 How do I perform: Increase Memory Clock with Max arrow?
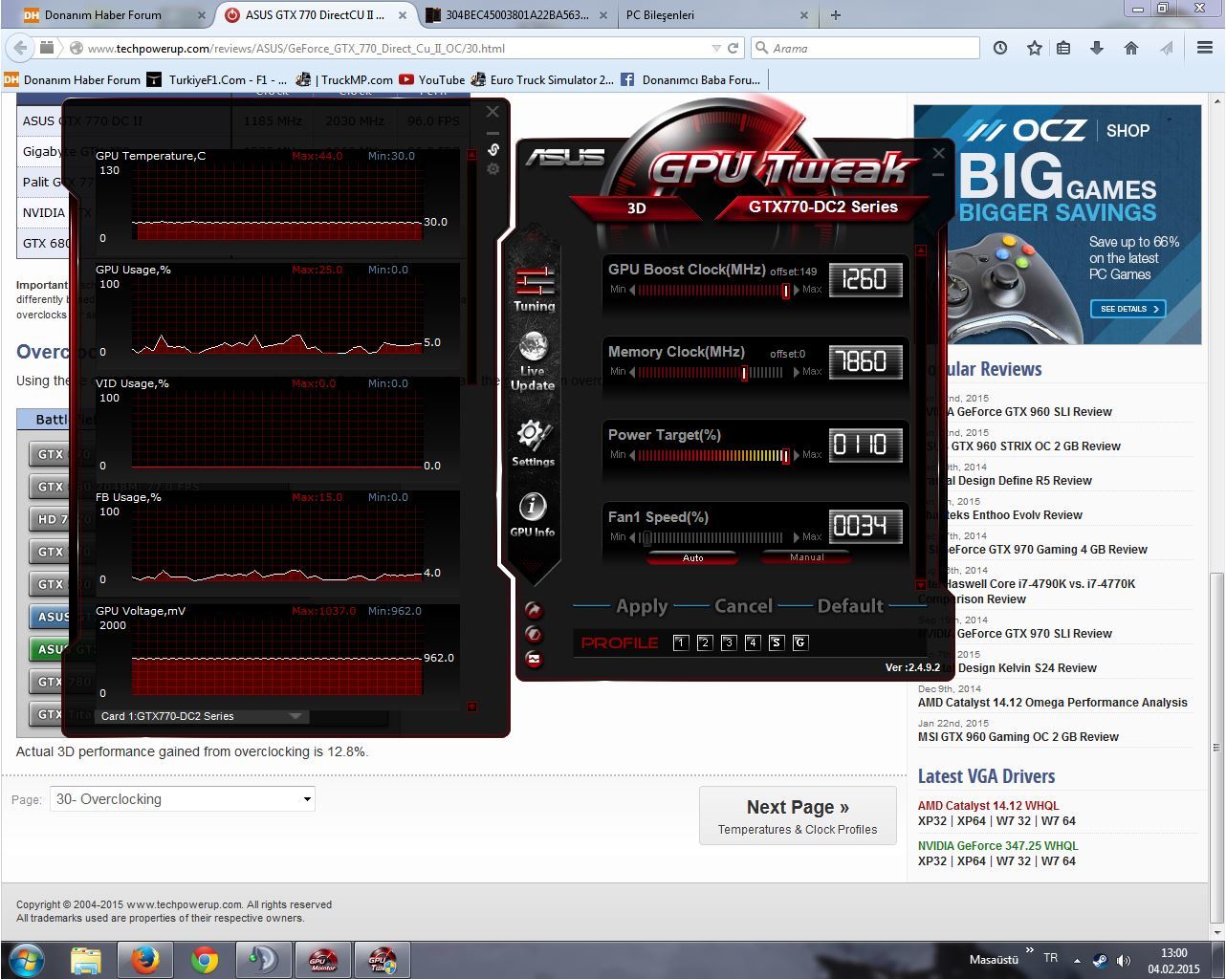point(798,372)
